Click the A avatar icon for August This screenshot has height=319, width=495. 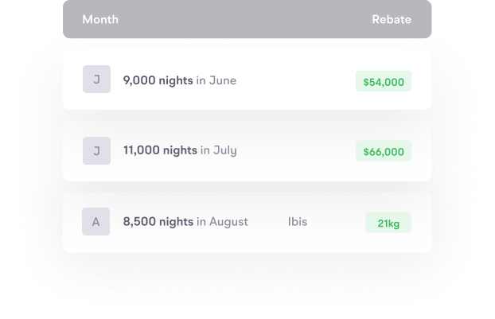96,222
